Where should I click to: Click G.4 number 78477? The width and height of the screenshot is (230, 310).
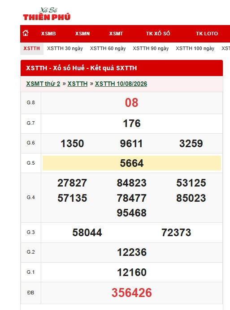(x=132, y=198)
